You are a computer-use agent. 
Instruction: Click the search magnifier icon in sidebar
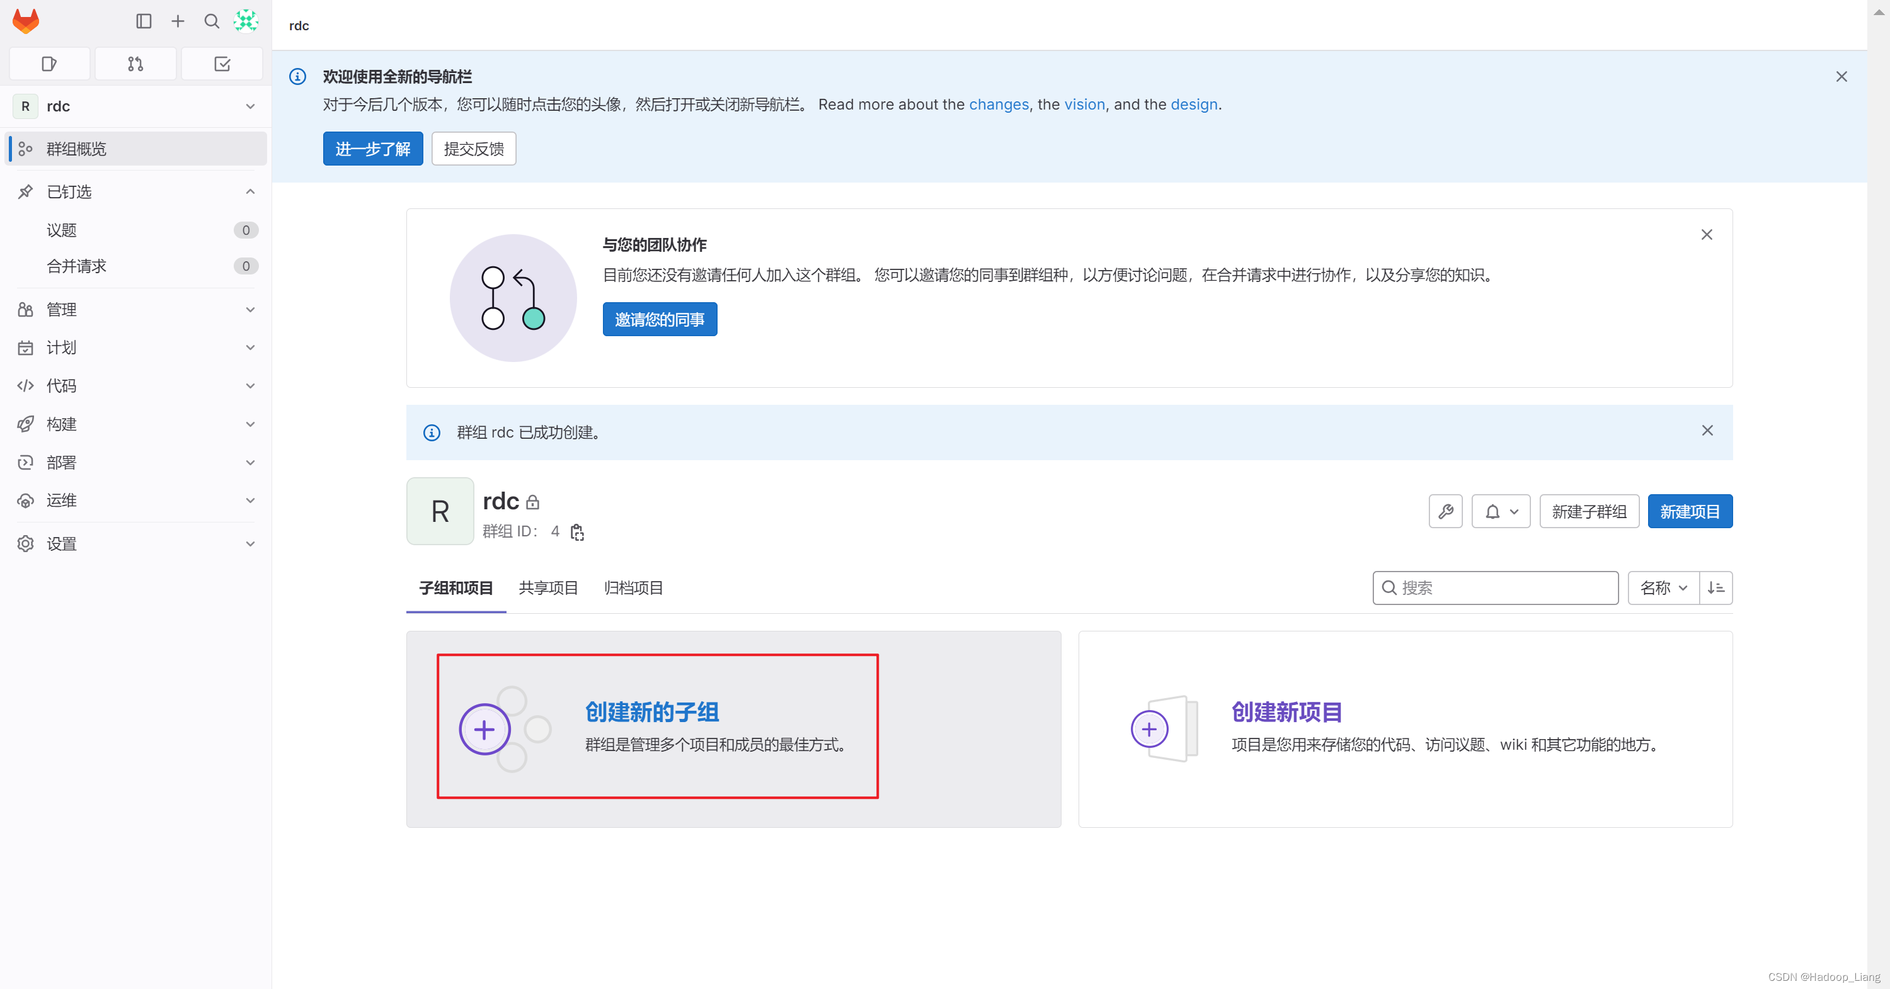pyautogui.click(x=211, y=21)
